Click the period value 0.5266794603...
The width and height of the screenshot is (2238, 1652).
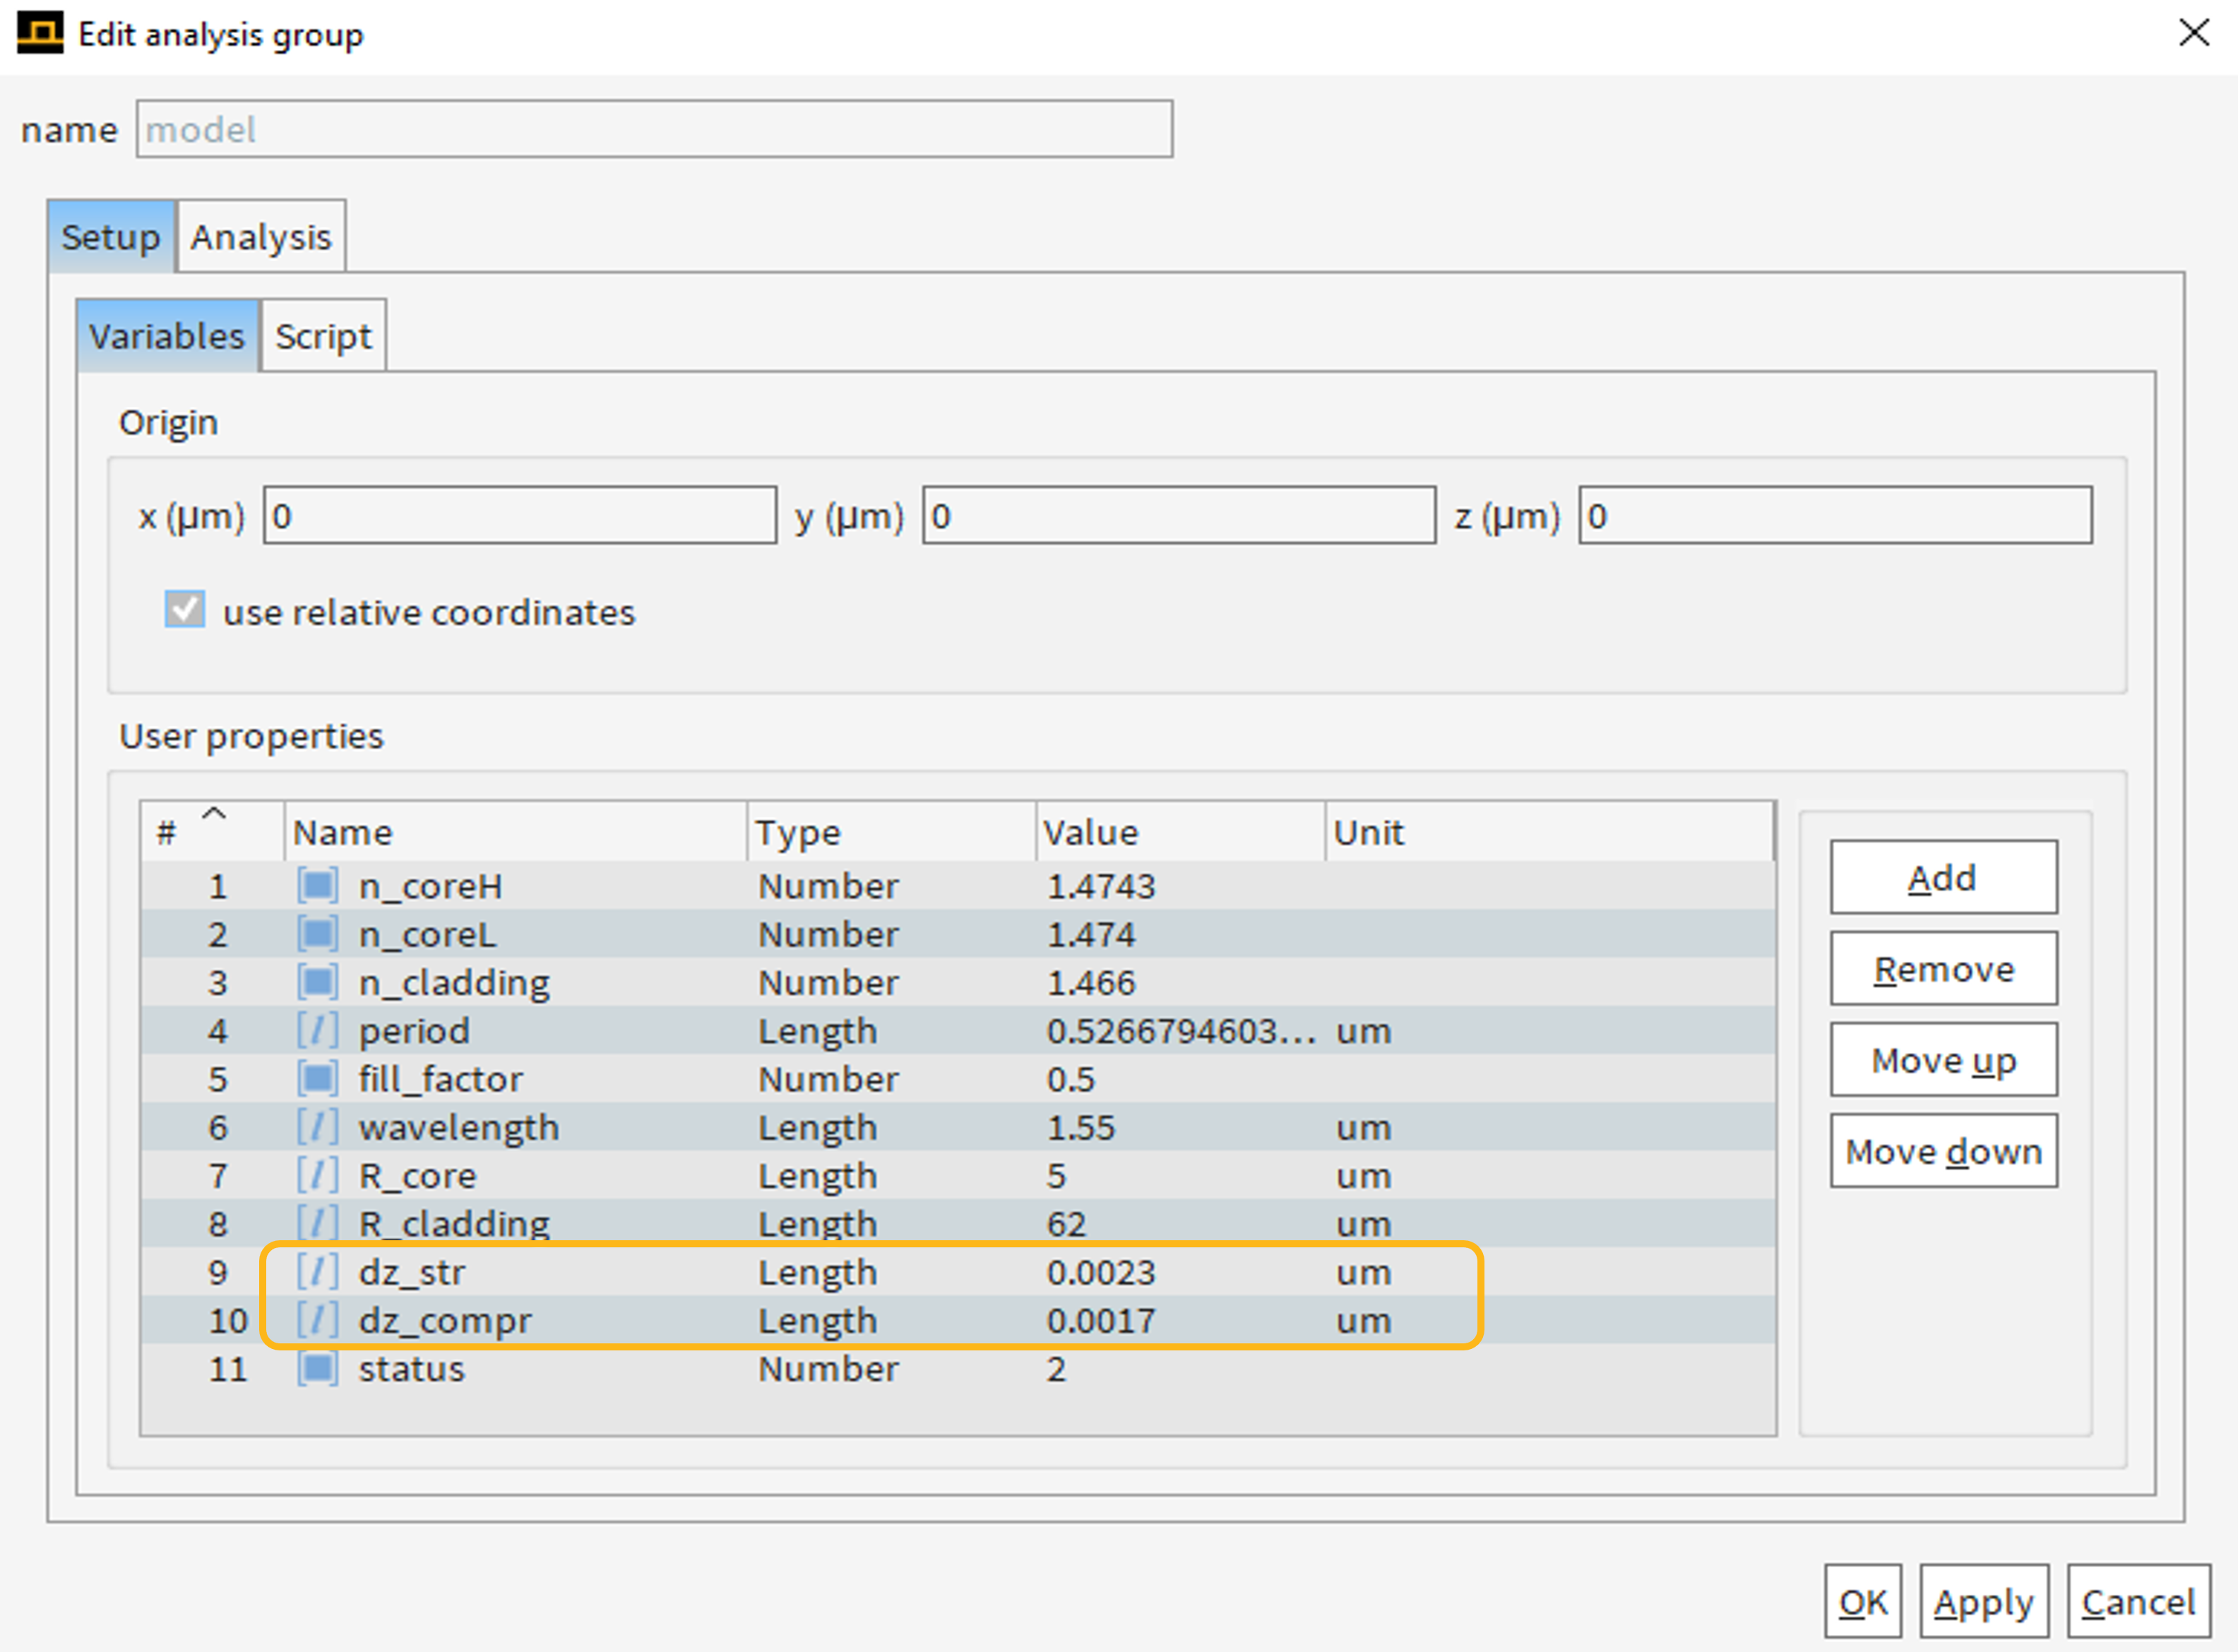1181,1031
